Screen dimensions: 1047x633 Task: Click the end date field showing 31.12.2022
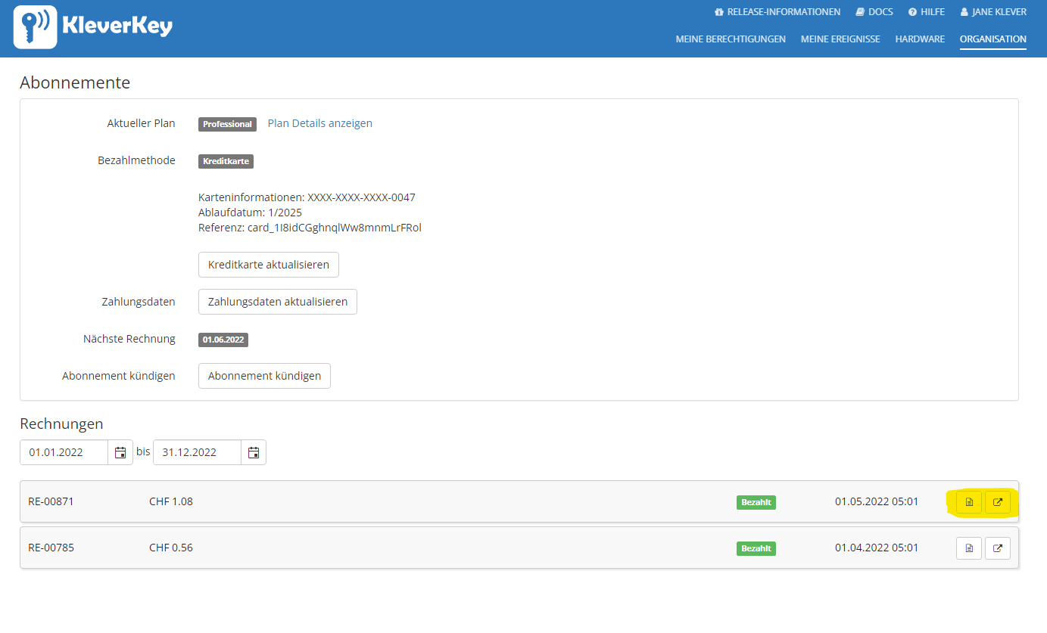[x=197, y=452]
